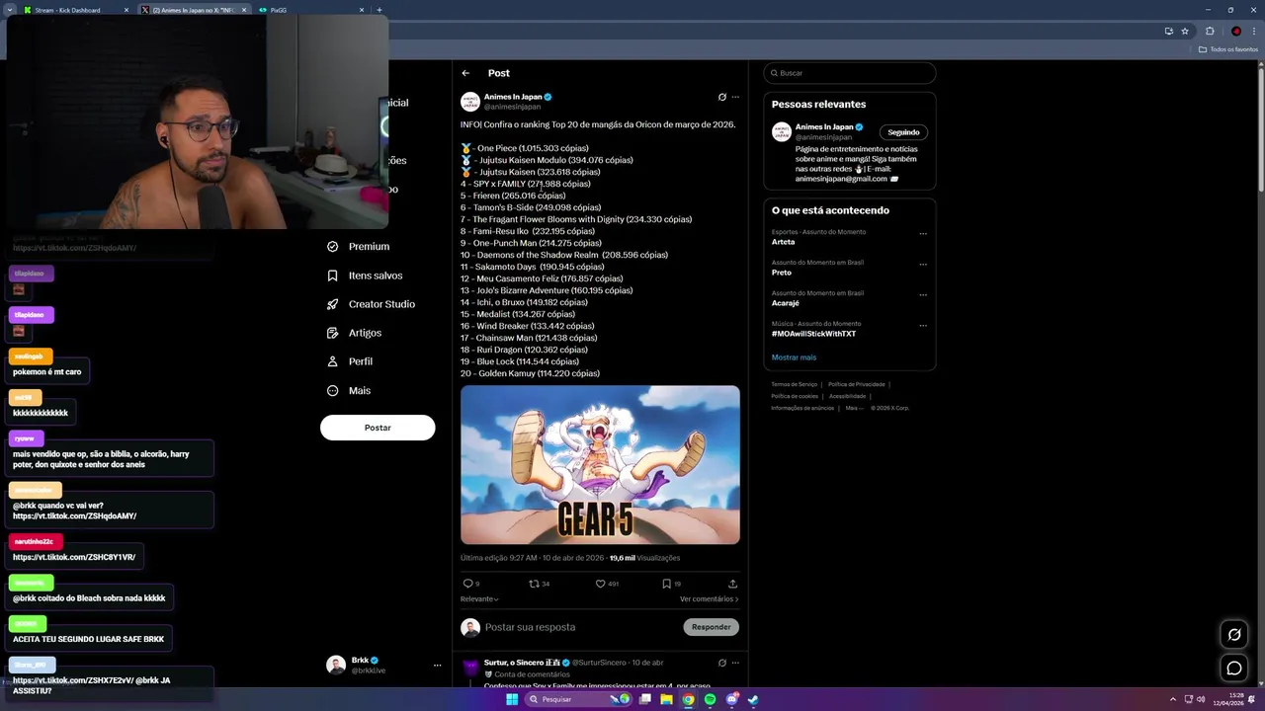The width and height of the screenshot is (1265, 711).
Task: Click Ver comentários link
Action: click(709, 599)
